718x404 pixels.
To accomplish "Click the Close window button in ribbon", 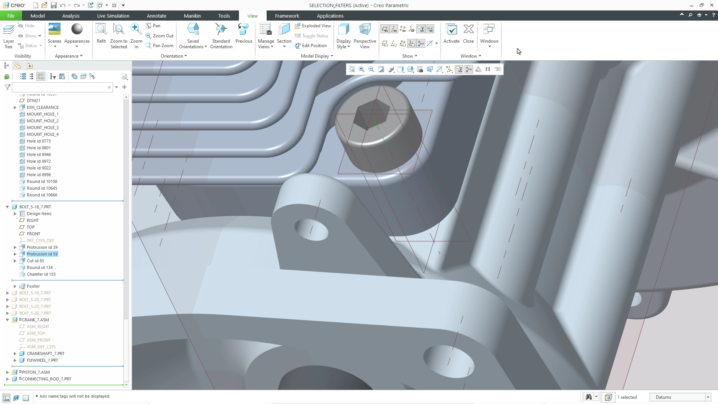I will click(468, 34).
